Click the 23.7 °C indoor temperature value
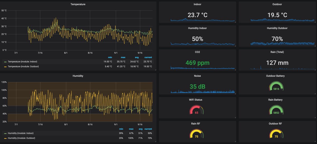 coord(197,15)
